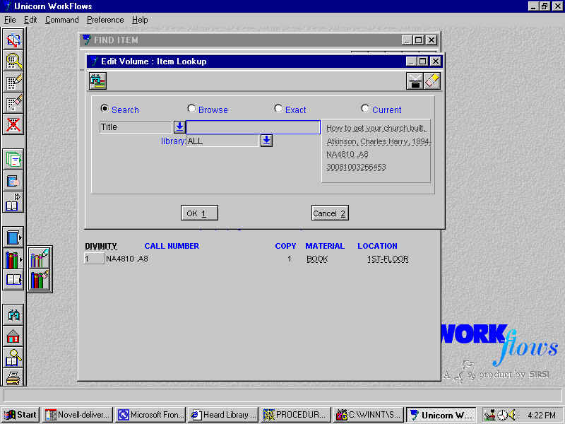Click the colored books flyout icon in sidebar

pos(13,259)
